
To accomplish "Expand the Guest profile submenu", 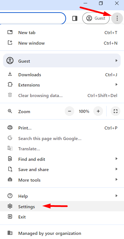I will [62, 60].
